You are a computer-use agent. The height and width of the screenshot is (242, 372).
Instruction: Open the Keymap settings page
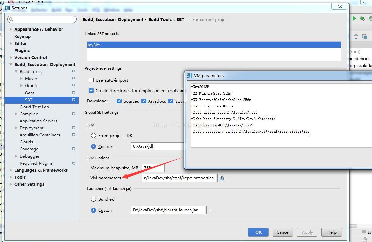[22, 36]
